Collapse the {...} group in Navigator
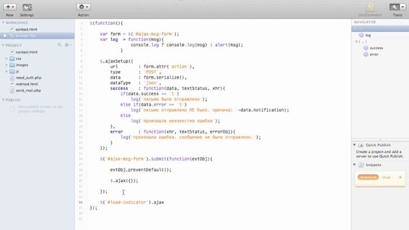The width and height of the screenshot is (409, 230). [x=357, y=42]
